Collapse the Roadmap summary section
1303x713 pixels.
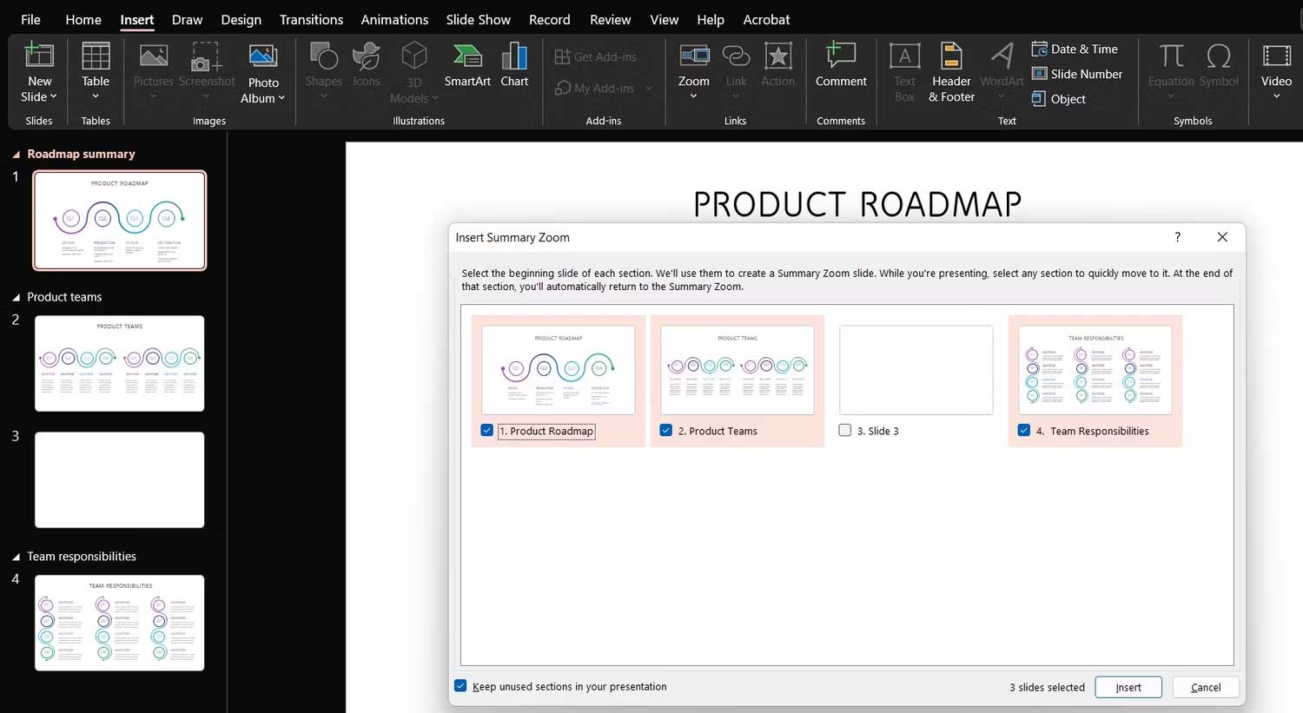point(16,154)
